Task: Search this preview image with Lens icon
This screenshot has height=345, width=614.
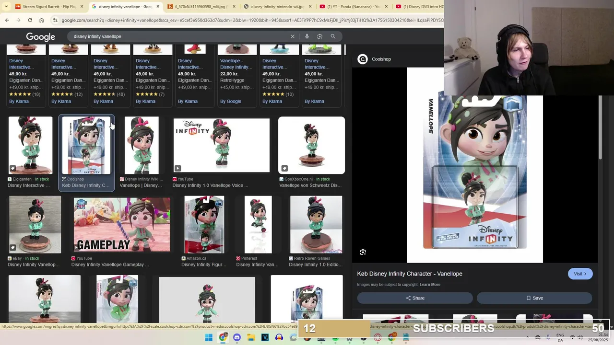Action: [x=363, y=252]
